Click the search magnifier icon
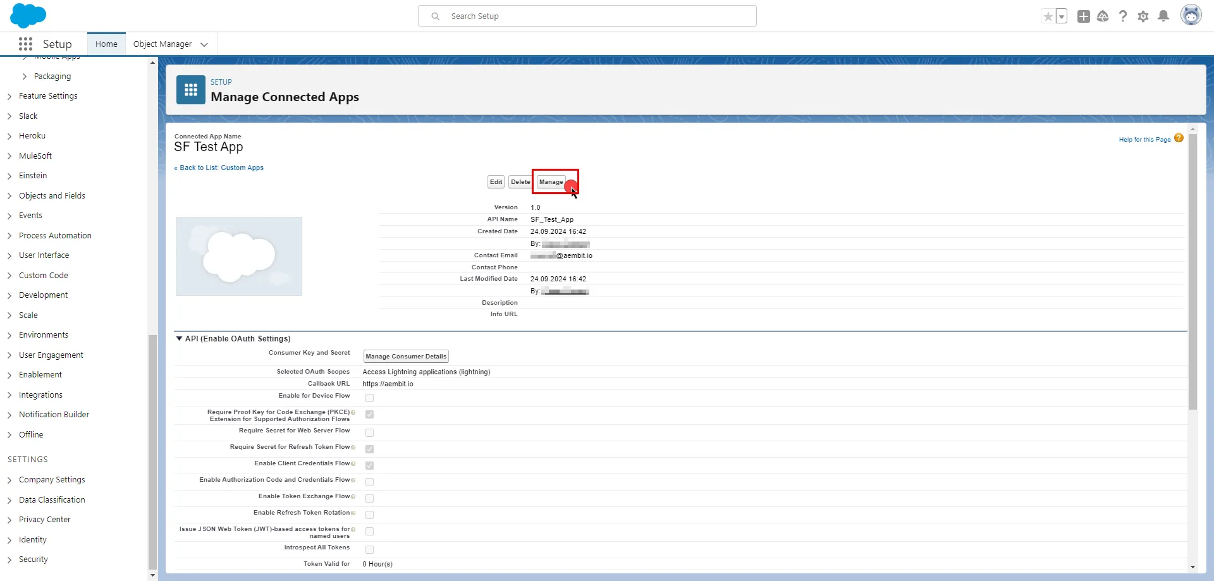Screen dimensions: 1214x581 tap(436, 16)
